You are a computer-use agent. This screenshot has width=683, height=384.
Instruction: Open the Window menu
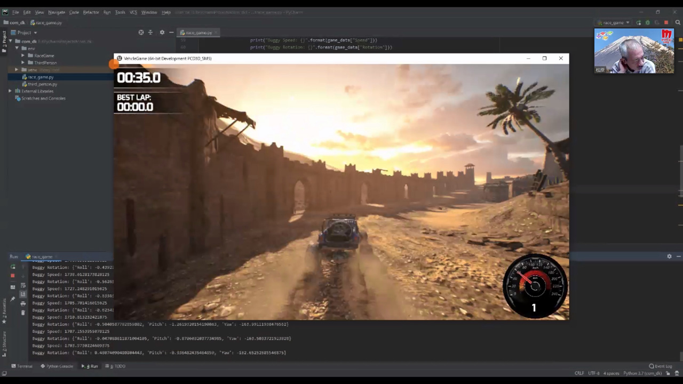149,12
